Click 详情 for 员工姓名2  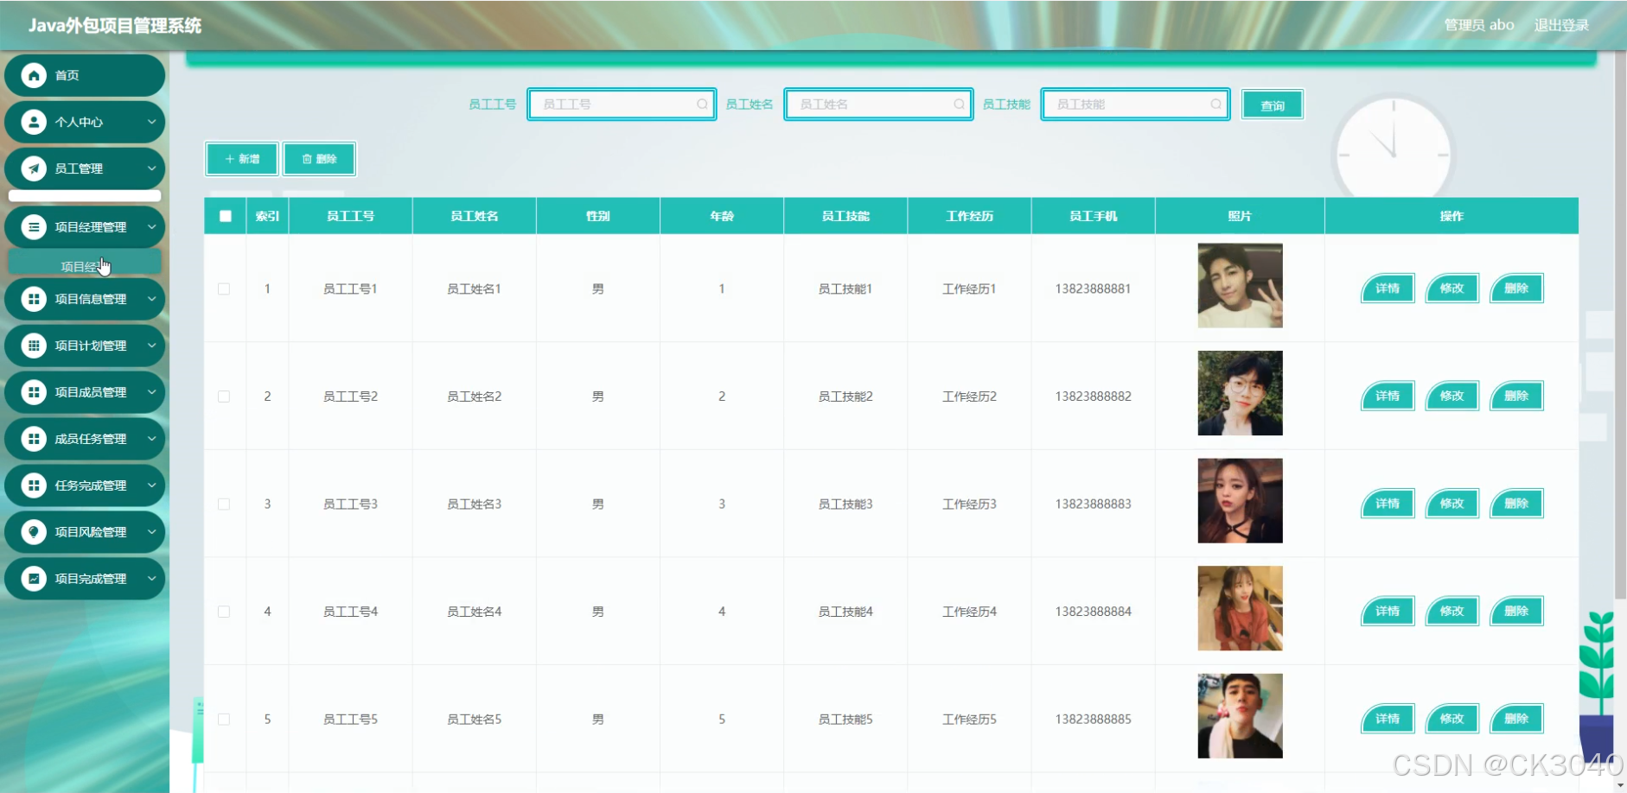(x=1388, y=396)
